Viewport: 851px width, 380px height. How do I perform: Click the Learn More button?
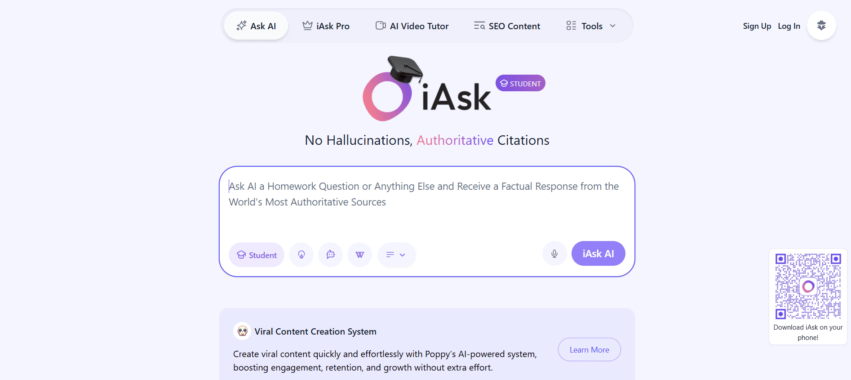tap(589, 350)
